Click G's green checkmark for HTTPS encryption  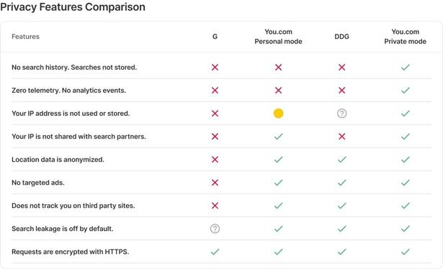pos(215,252)
